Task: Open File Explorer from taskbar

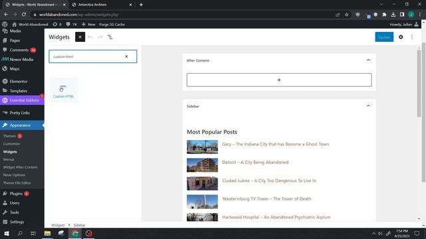Action: pos(47,233)
